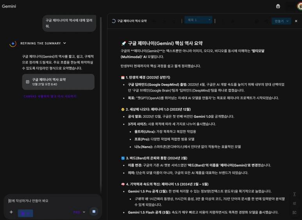
Task: Click the printer-shaped icon in the top bar
Action: tap(278, 6)
